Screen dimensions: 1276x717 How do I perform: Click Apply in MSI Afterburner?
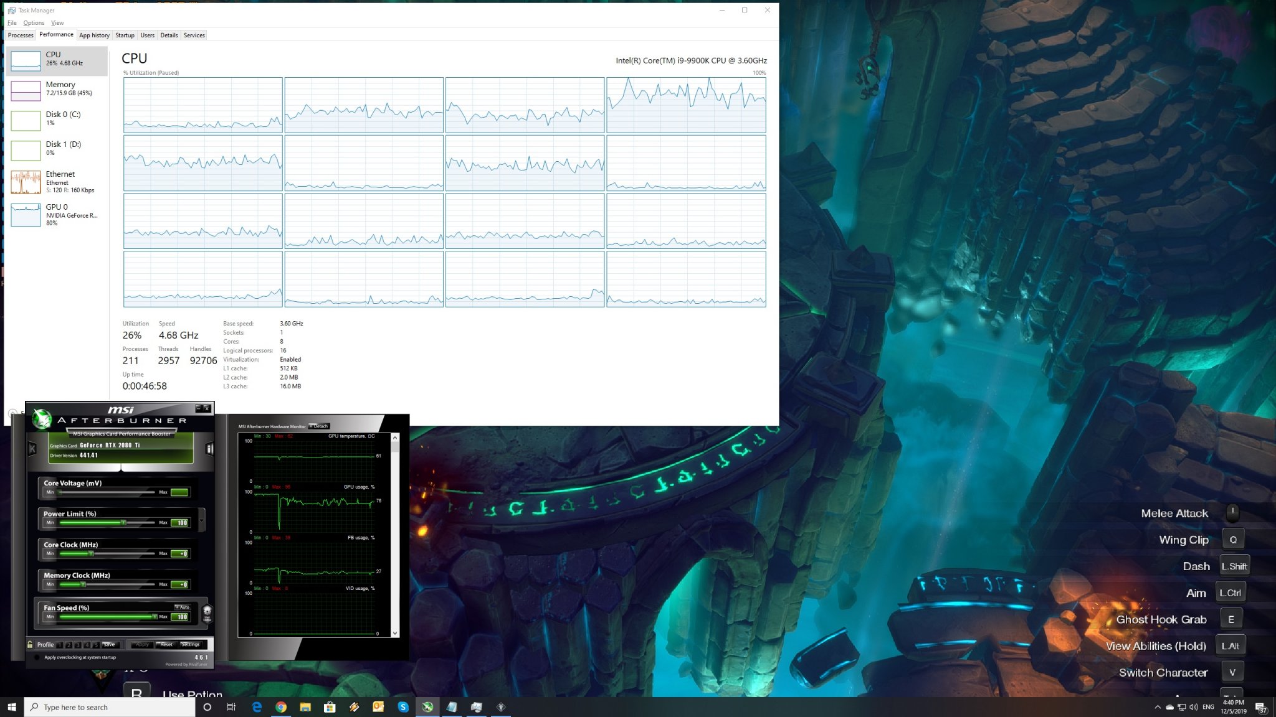pos(142,644)
